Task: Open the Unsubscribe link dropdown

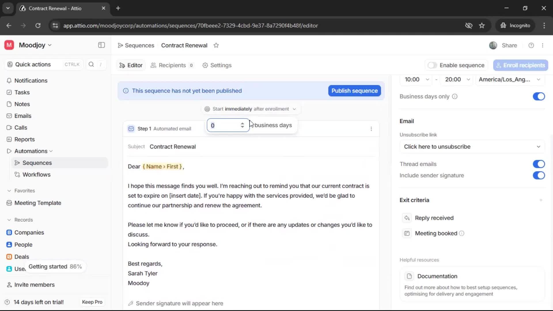Action: point(472,147)
